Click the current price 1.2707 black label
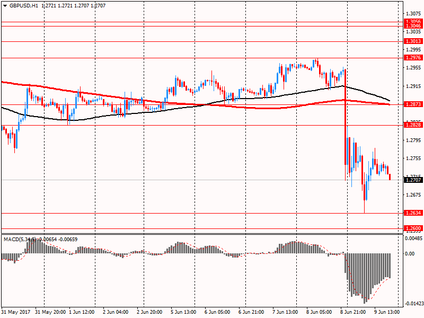 click(x=413, y=180)
